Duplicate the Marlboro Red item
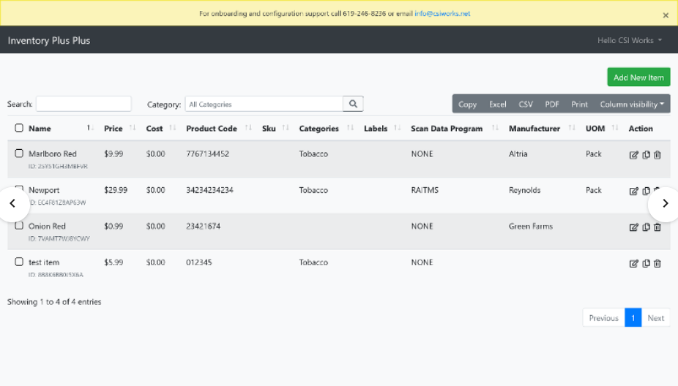 click(646, 154)
